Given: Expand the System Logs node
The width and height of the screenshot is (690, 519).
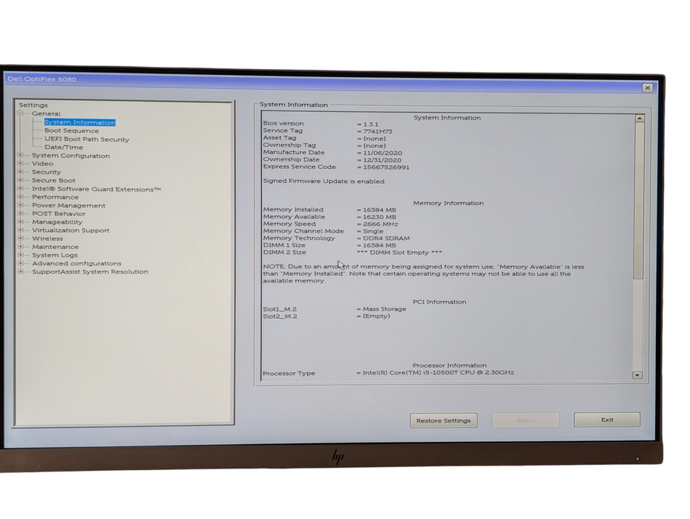Looking at the screenshot, I should (x=20, y=254).
